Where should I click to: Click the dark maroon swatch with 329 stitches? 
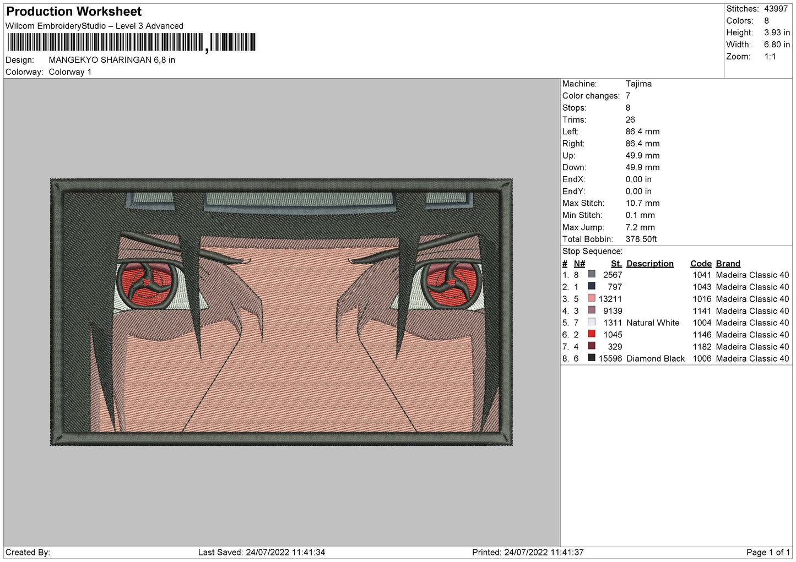click(592, 346)
